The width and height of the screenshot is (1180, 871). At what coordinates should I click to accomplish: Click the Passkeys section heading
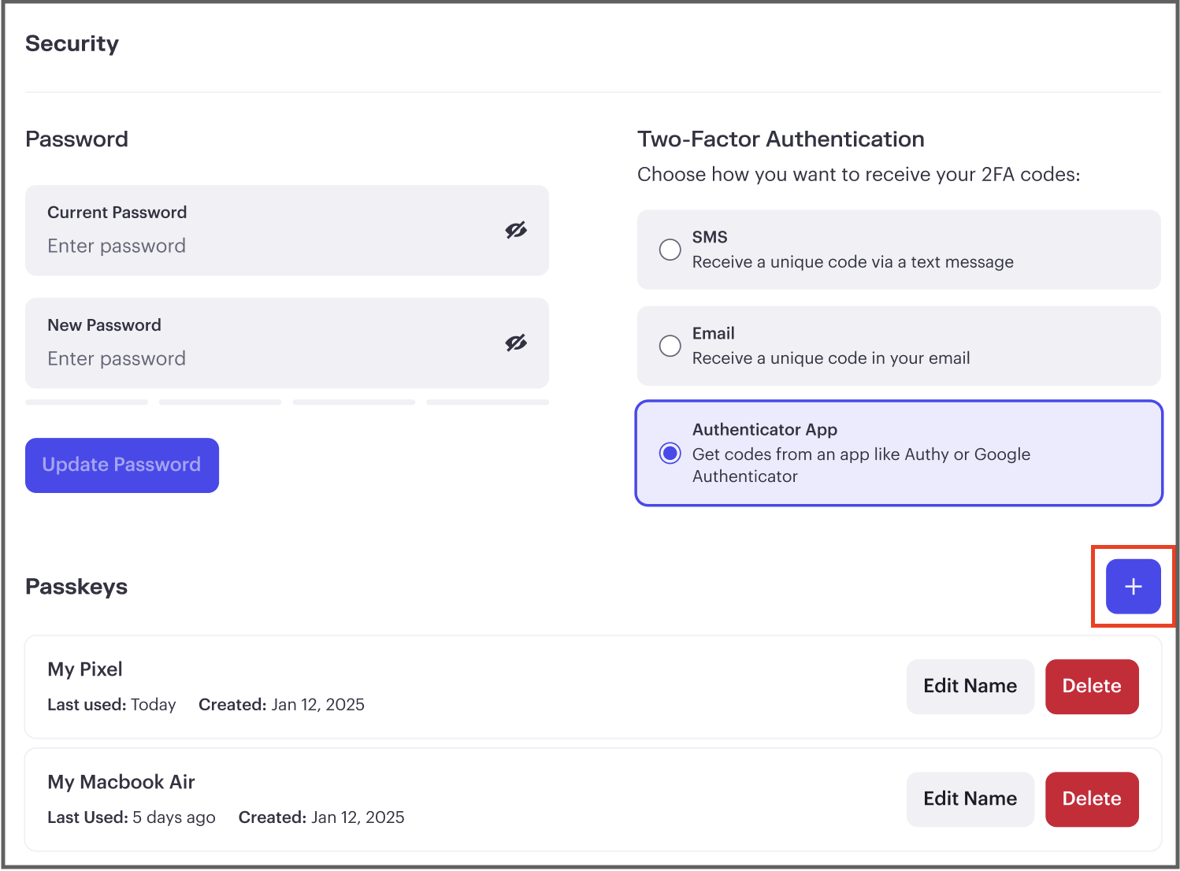point(76,587)
